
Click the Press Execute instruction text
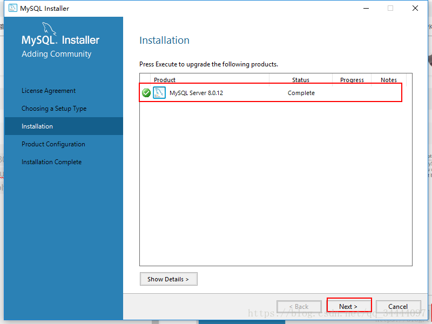208,64
